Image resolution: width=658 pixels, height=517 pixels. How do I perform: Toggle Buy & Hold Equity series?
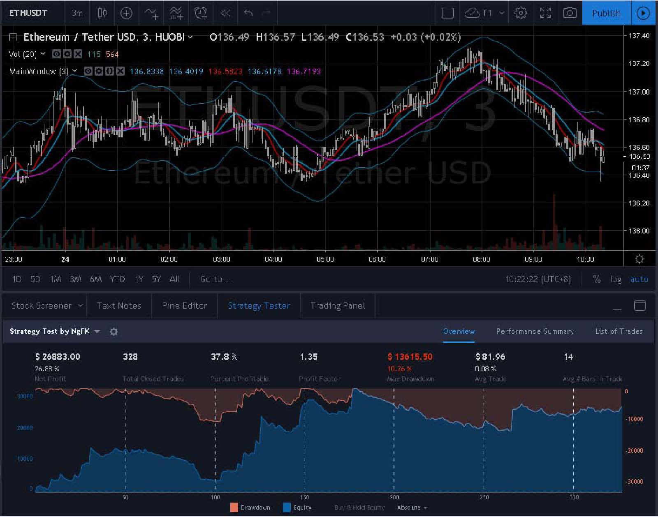click(359, 508)
